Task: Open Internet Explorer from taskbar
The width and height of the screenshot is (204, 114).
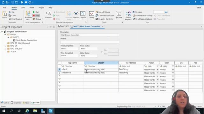Action: [x=27, y=111]
